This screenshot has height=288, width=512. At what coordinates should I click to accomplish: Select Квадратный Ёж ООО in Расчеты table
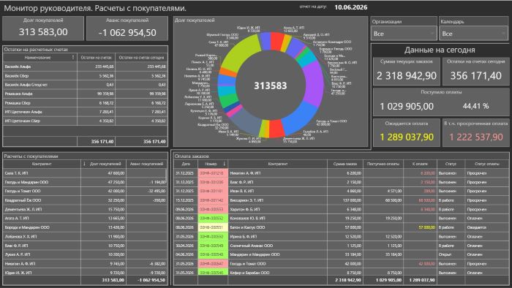point(86,200)
